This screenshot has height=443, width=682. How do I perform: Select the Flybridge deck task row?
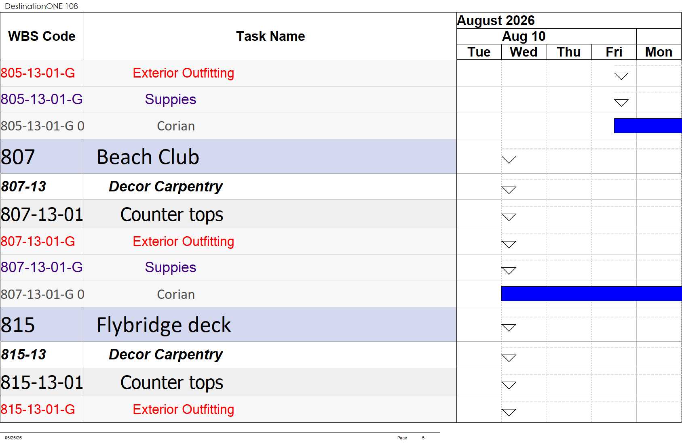(x=228, y=325)
